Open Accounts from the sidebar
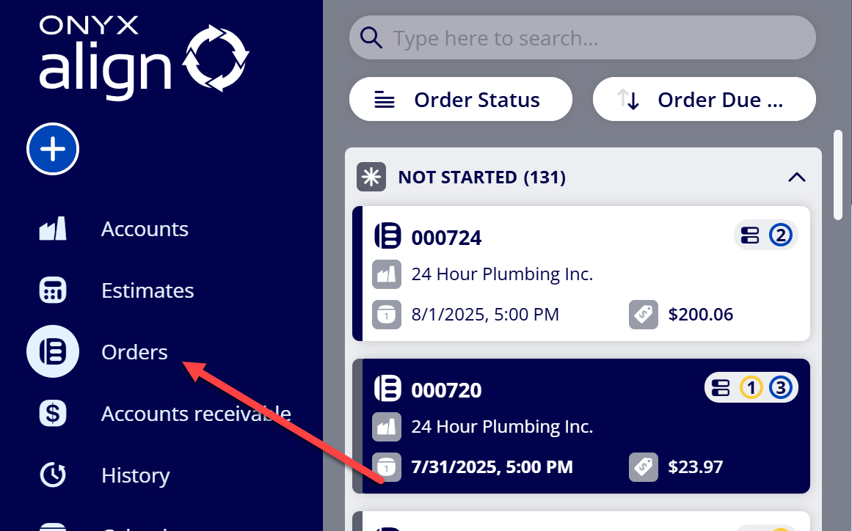Image resolution: width=852 pixels, height=531 pixels. (145, 229)
